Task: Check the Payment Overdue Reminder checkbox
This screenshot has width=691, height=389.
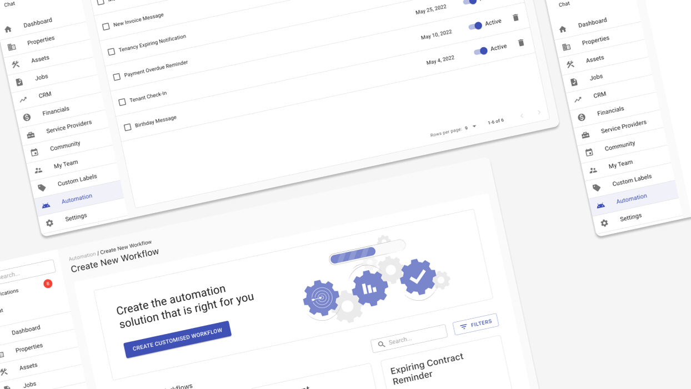Action: pyautogui.click(x=117, y=77)
